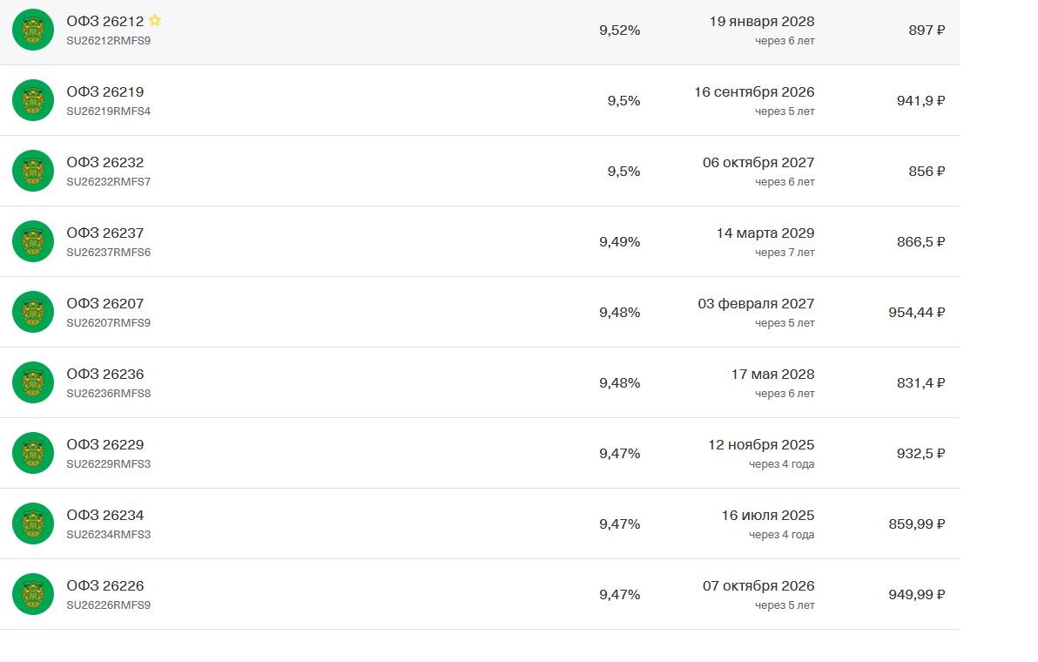Screen dimensions: 1038x662
Task: Open the ОФЗ 26212 bond name link
Action: point(104,22)
